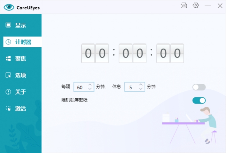Enable the break timer toggle switch
The height and width of the screenshot is (153, 226).
tap(199, 87)
